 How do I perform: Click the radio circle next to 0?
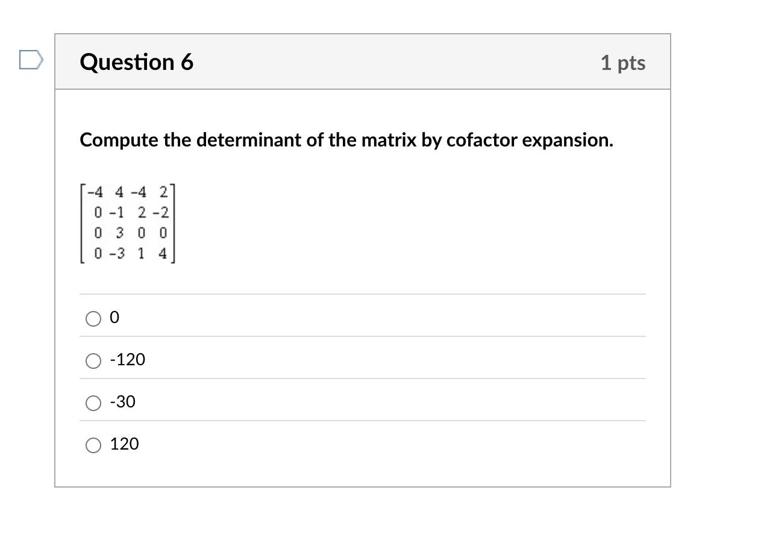click(x=93, y=318)
